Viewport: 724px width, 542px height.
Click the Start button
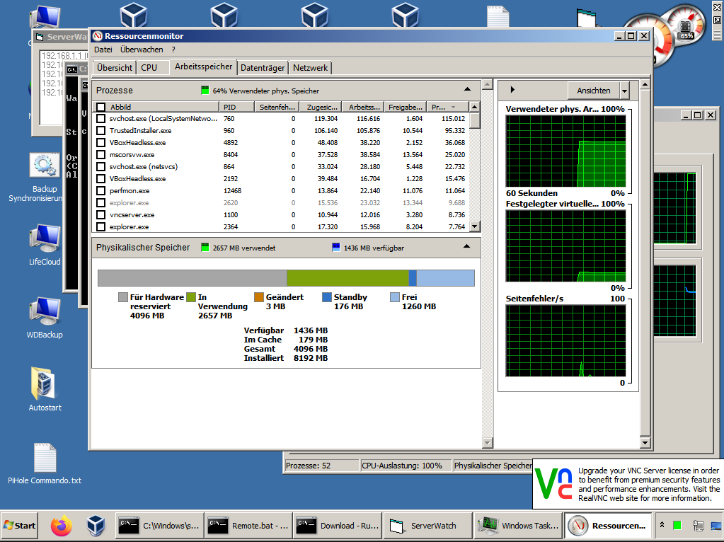pyautogui.click(x=20, y=526)
